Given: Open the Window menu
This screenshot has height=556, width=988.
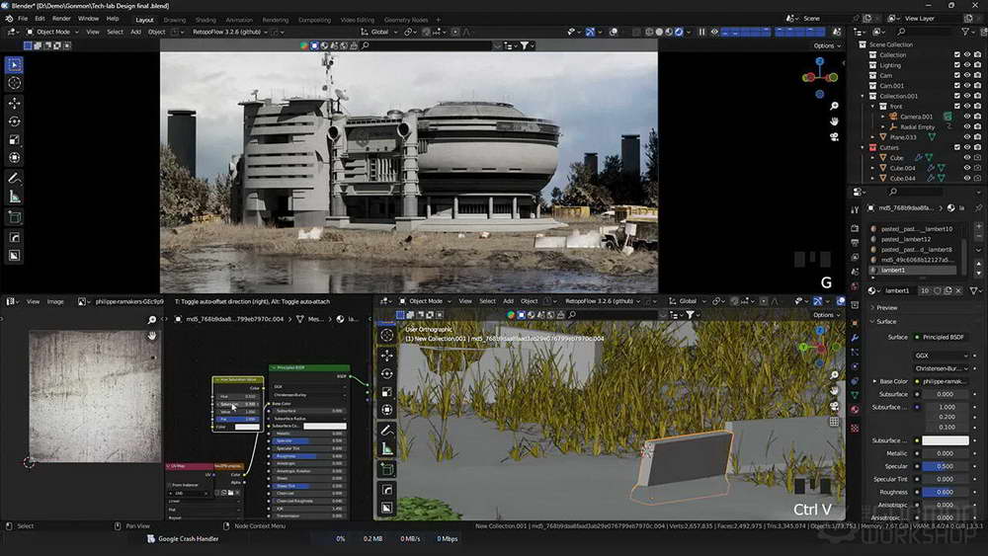Looking at the screenshot, I should 88,19.
